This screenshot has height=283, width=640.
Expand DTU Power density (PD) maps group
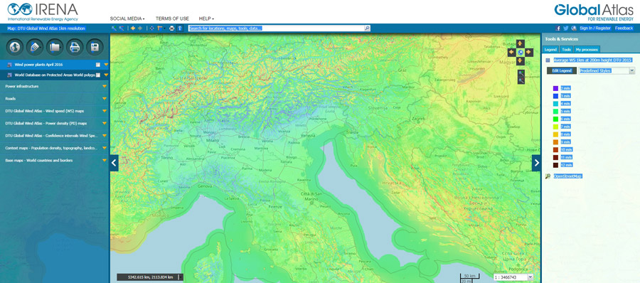click(x=104, y=123)
